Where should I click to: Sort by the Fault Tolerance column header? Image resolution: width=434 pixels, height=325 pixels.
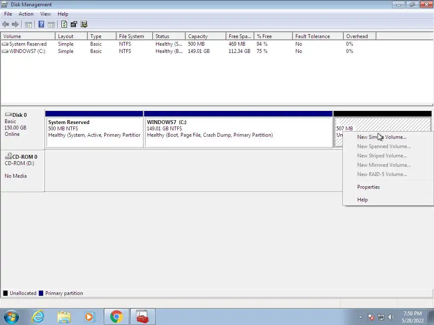pyautogui.click(x=318, y=36)
